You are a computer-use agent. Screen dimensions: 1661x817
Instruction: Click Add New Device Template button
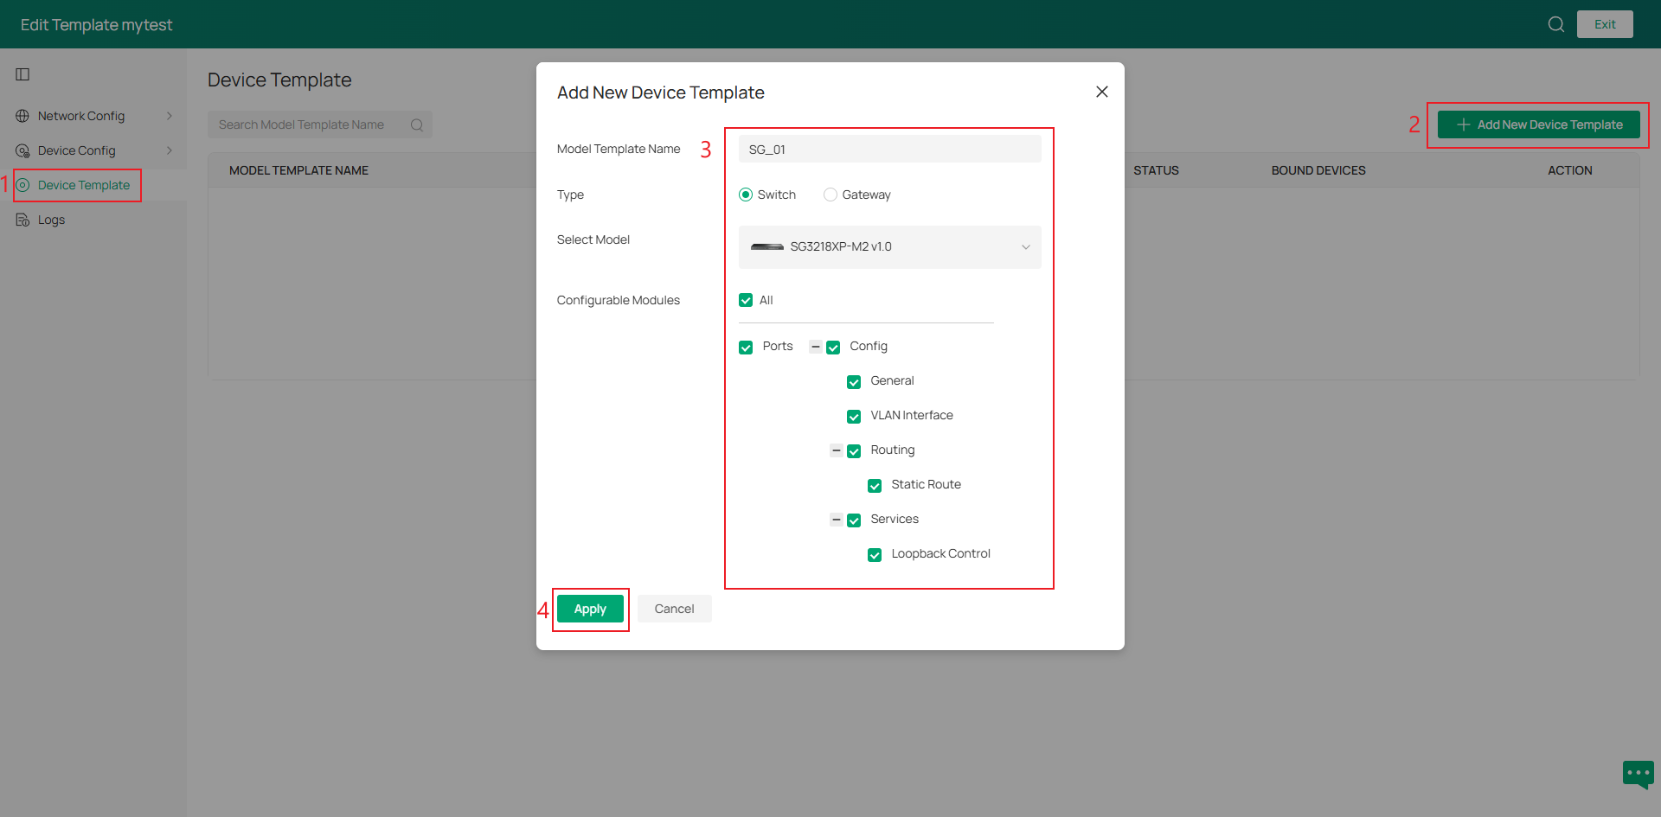[x=1539, y=124]
